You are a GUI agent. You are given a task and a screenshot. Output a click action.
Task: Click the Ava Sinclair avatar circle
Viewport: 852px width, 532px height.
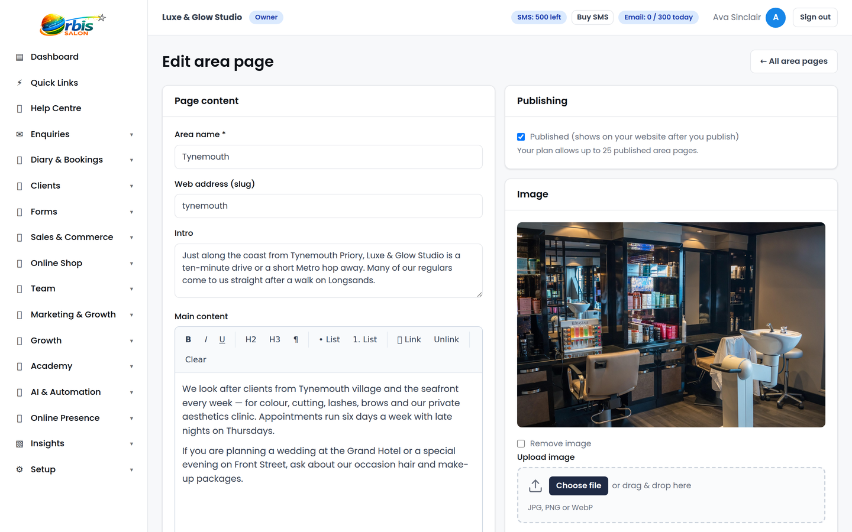[775, 18]
